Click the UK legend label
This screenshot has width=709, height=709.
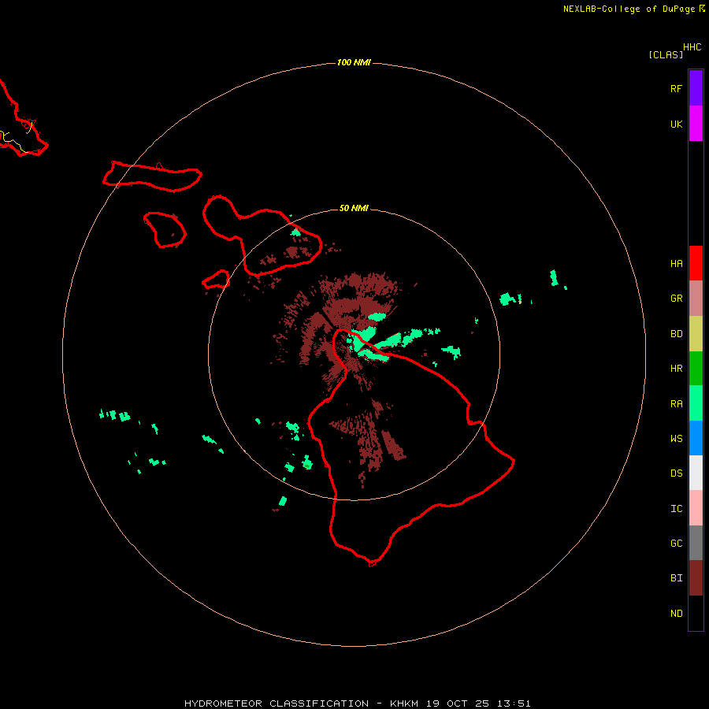[676, 124]
